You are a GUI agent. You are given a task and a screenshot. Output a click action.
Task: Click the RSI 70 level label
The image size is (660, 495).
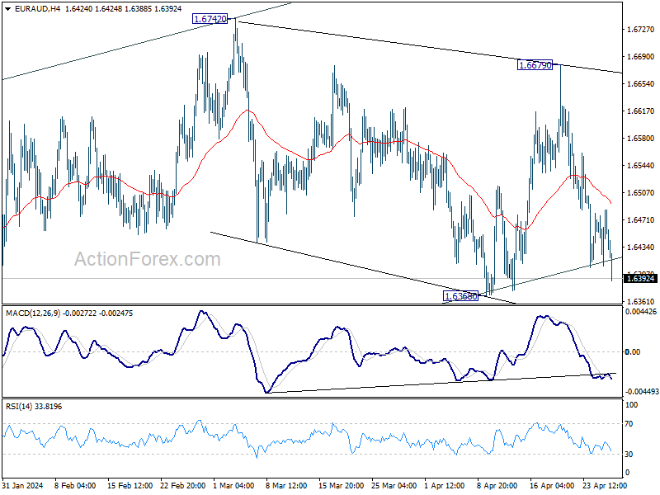tap(629, 424)
